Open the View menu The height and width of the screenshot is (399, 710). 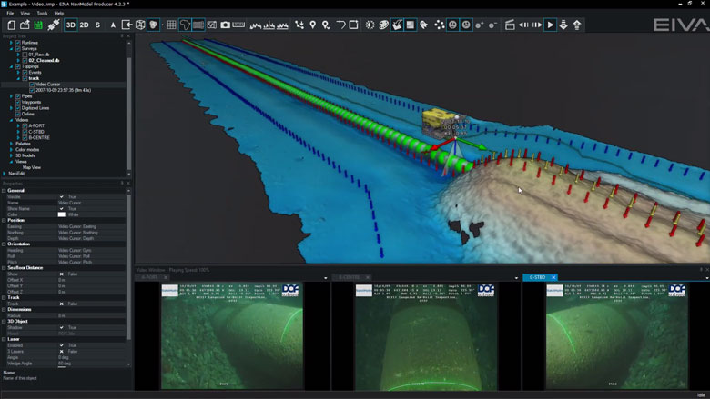coord(25,14)
